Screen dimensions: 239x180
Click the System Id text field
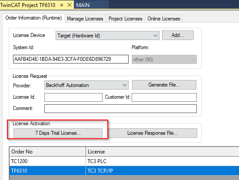(71, 59)
